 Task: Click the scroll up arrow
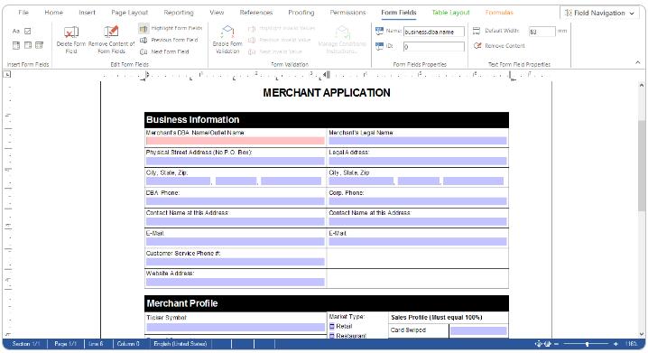tap(642, 85)
